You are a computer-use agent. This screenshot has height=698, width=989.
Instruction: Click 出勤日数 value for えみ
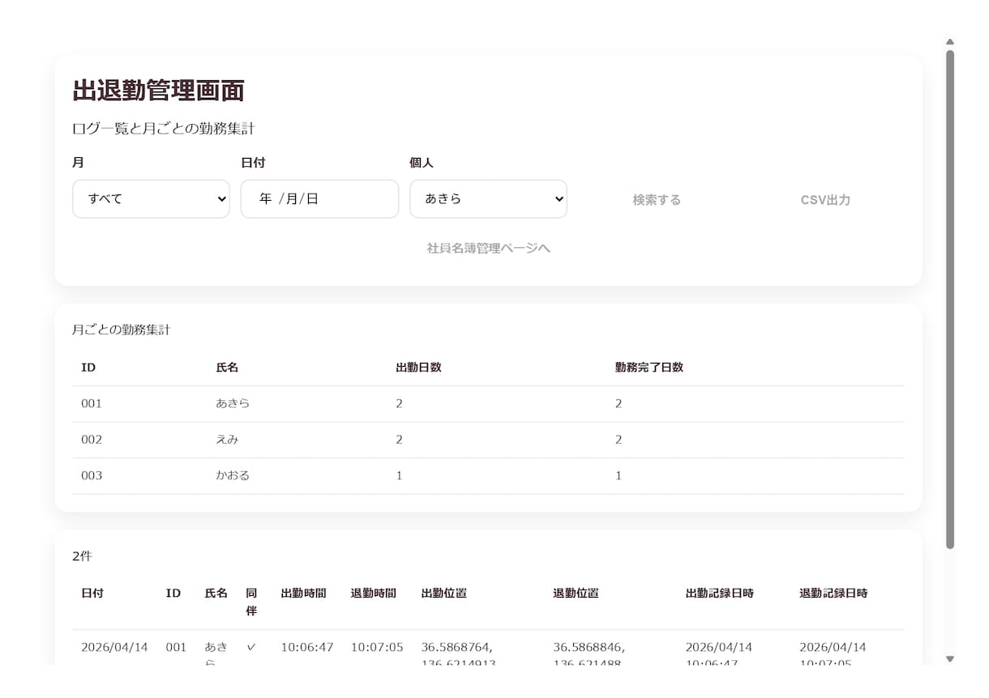399,440
